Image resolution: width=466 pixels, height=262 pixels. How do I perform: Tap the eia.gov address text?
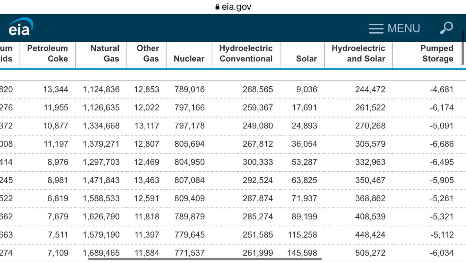click(x=236, y=7)
